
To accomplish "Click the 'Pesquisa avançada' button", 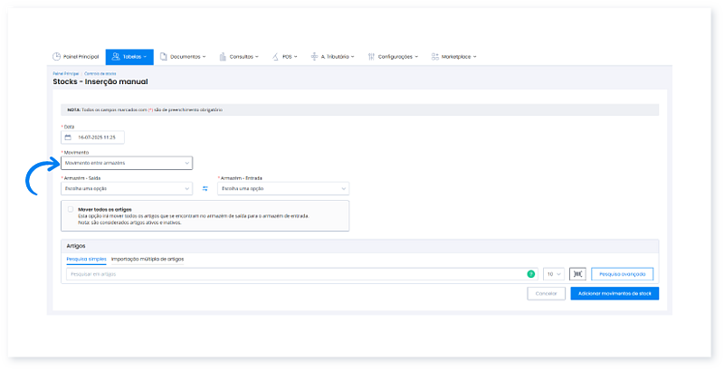I will [622, 273].
